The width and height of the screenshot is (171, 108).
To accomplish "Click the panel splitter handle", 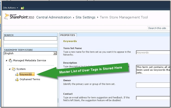I will [x=58, y=100].
